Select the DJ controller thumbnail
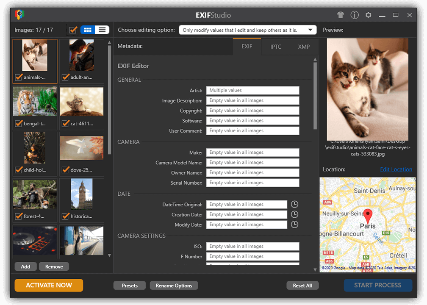 pyautogui.click(x=35, y=241)
